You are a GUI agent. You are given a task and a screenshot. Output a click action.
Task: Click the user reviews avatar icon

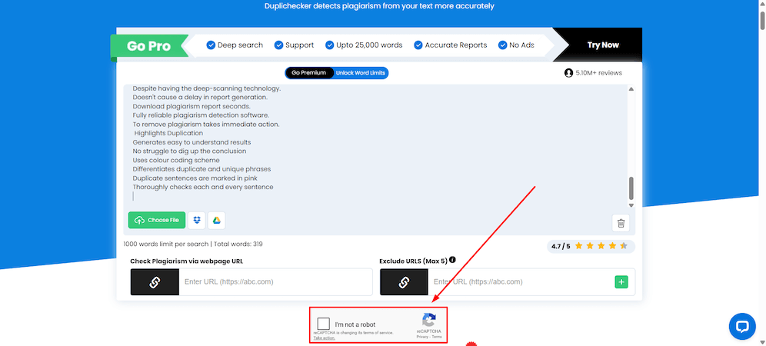568,73
